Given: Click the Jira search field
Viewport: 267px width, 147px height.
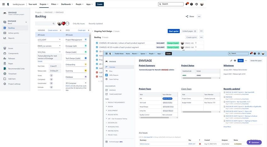Looking at the screenshot, I should pyautogui.click(x=171, y=4).
